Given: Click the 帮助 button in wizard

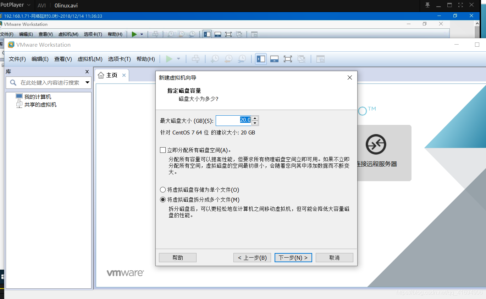Looking at the screenshot, I should (x=178, y=258).
